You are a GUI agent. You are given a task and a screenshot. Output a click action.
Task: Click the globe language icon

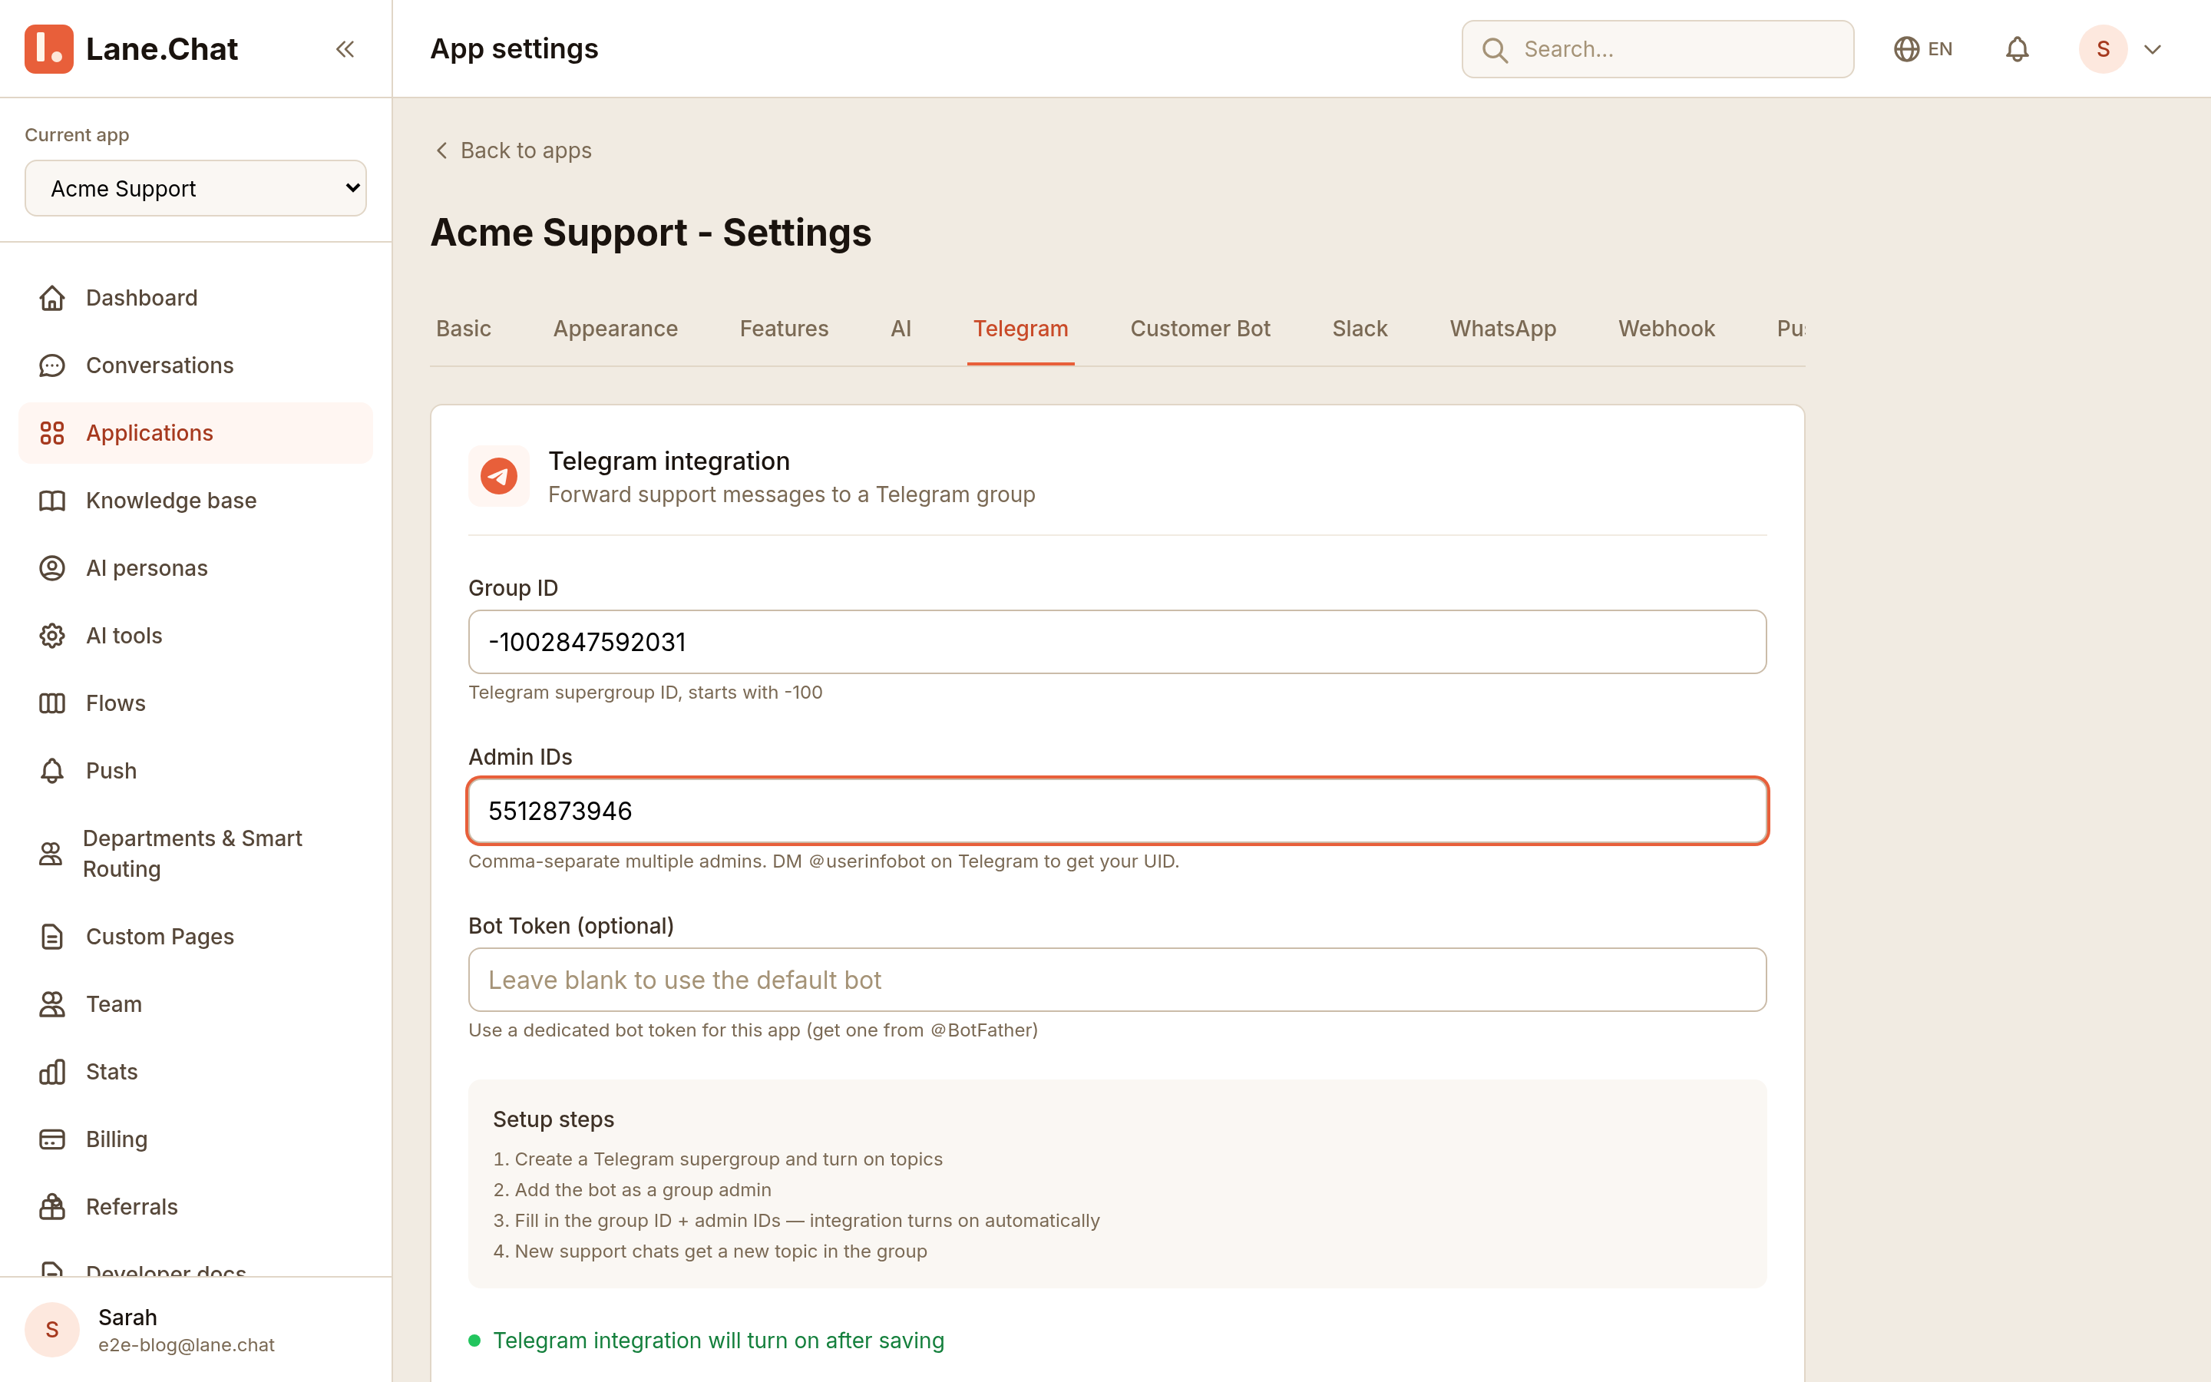point(1906,49)
